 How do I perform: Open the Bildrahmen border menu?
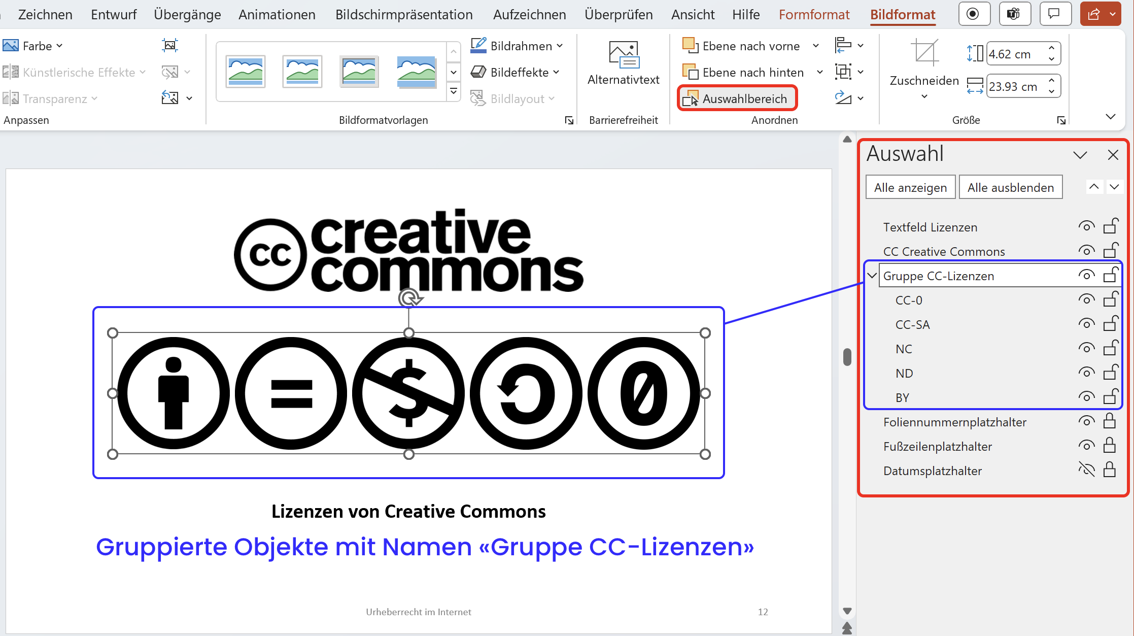tap(517, 46)
